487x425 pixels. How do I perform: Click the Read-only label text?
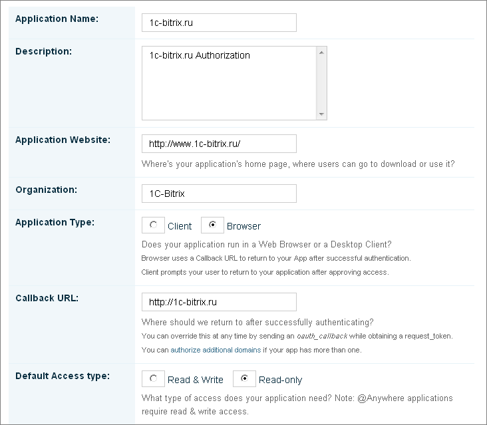pyautogui.click(x=281, y=380)
